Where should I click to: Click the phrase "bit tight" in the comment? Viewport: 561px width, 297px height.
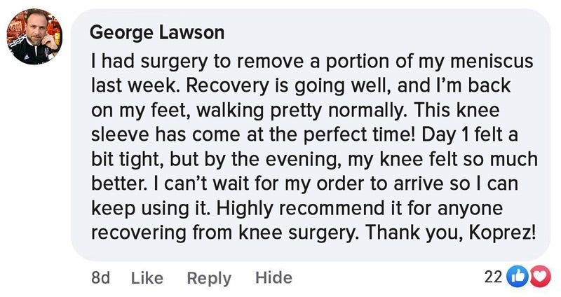pyautogui.click(x=126, y=160)
